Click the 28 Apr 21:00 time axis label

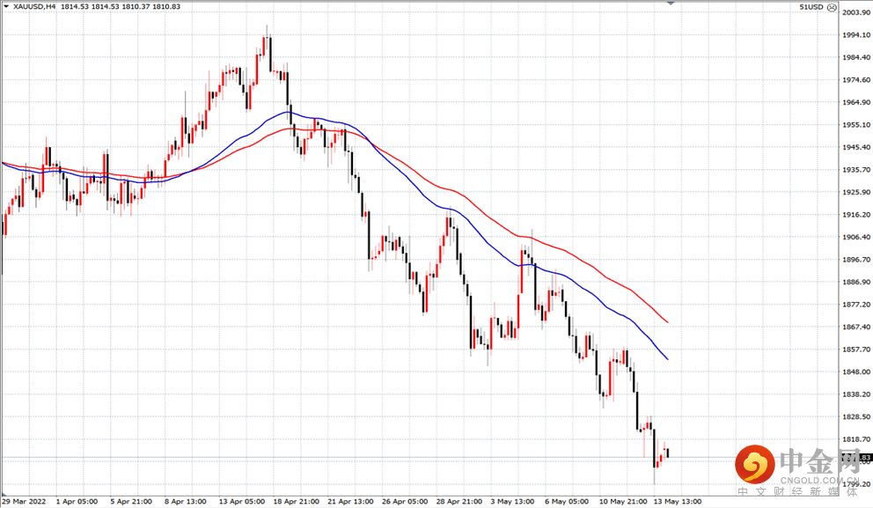459,501
